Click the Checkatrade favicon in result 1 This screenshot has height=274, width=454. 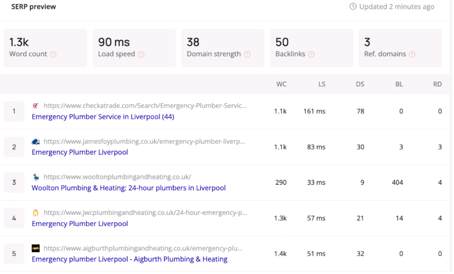pos(35,106)
